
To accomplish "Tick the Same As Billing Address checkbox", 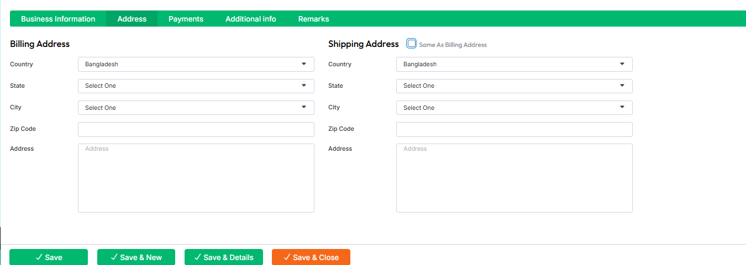I will pyautogui.click(x=411, y=44).
